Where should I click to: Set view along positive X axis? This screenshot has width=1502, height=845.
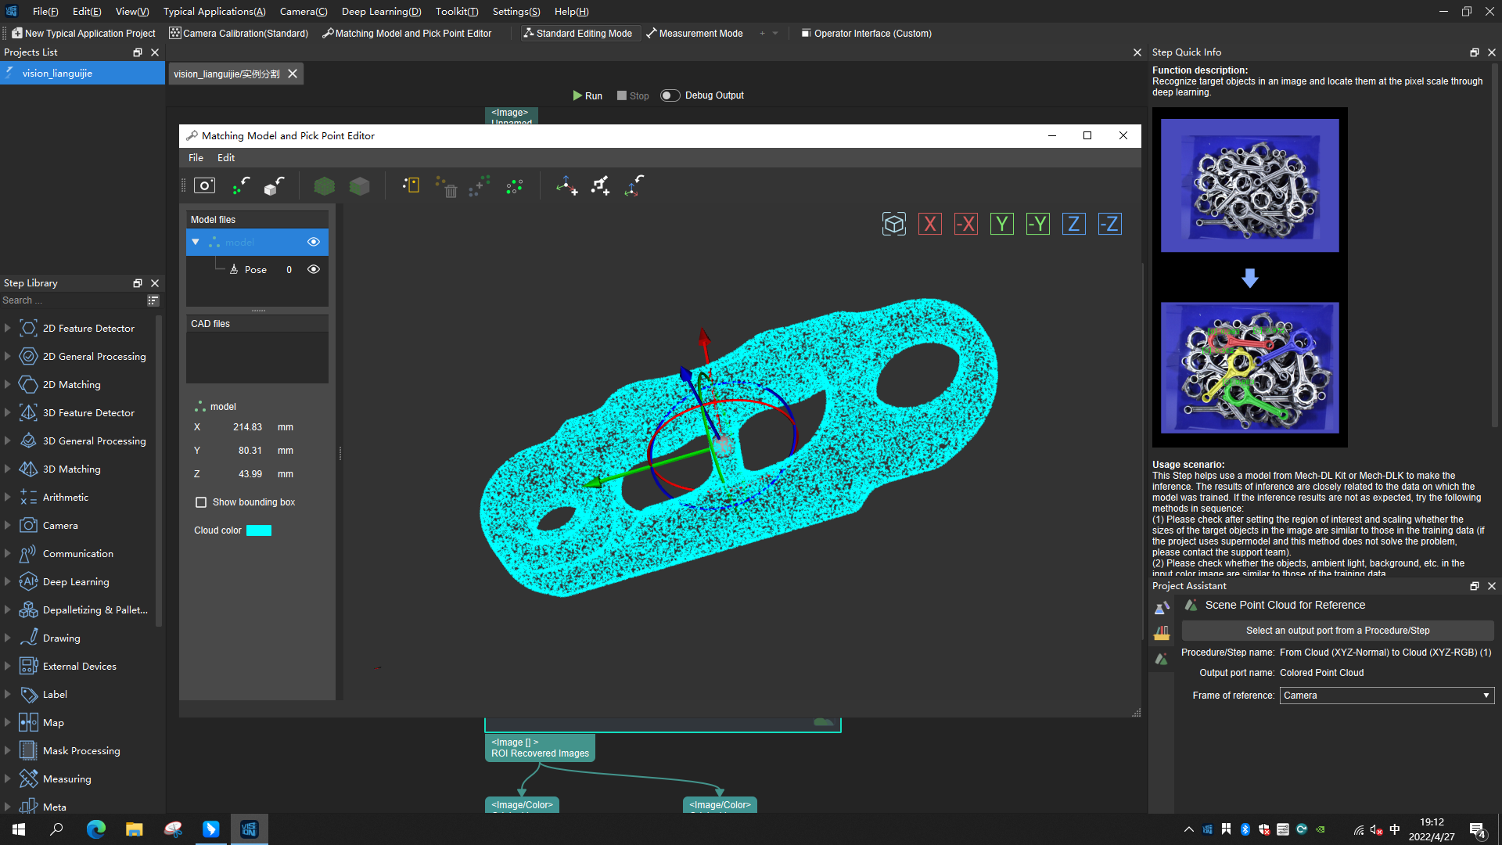point(929,225)
